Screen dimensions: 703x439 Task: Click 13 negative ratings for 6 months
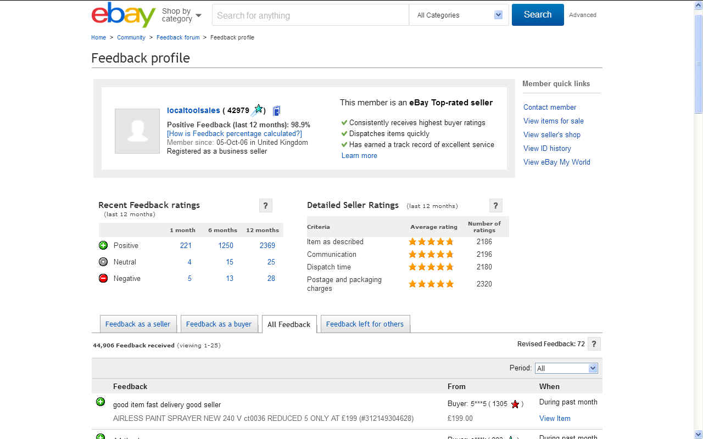tap(230, 278)
